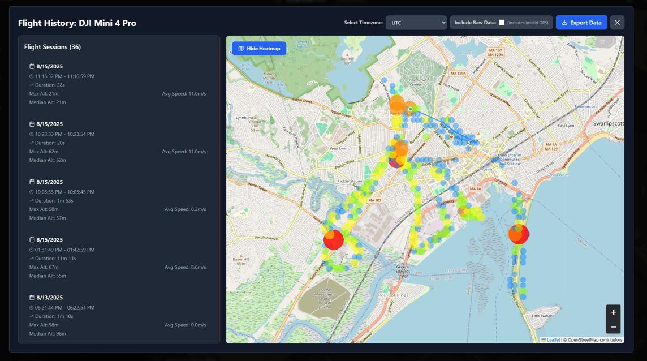647x361 pixels.
Task: Select the 10:03:53 PM flight session
Action: [x=118, y=200]
